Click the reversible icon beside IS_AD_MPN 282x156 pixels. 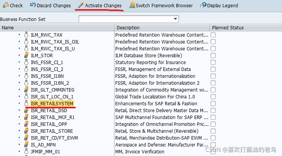point(26,145)
